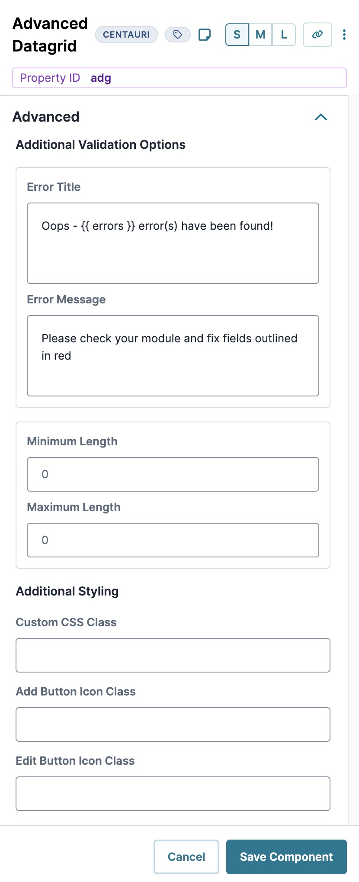Select the L size option

point(284,35)
